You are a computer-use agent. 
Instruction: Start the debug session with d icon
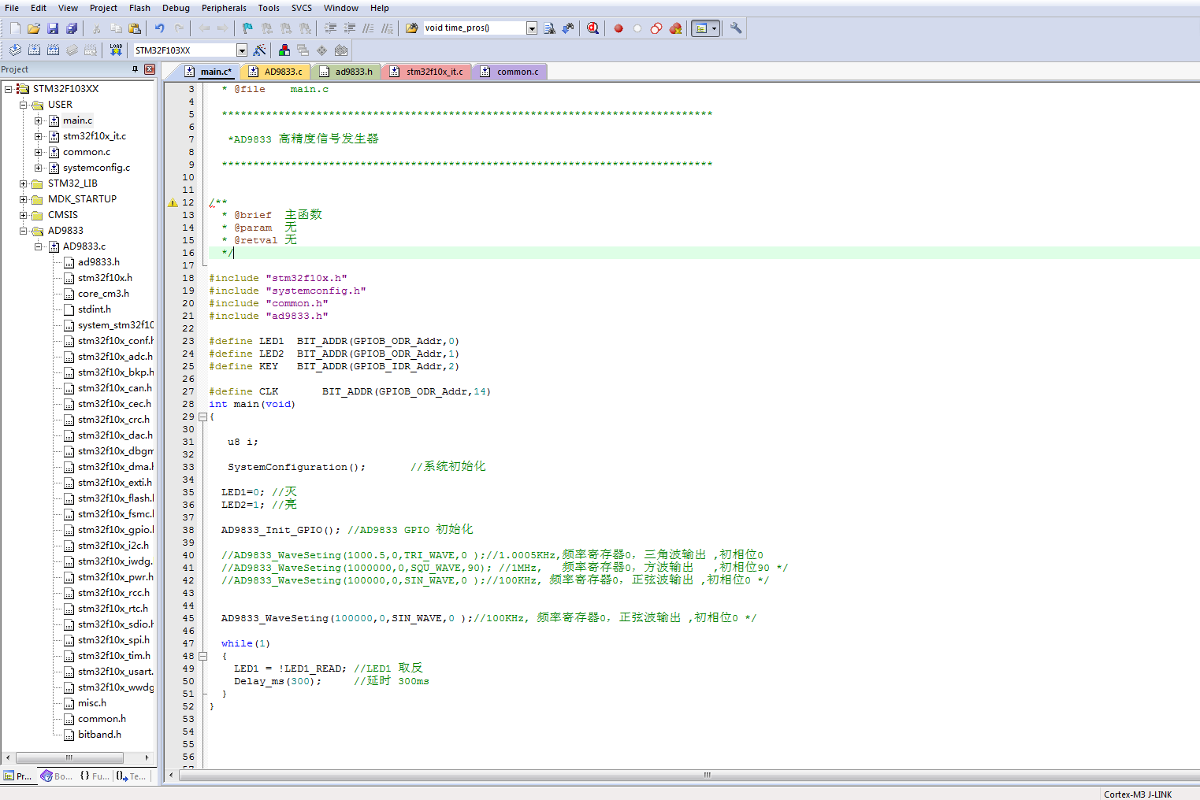(x=593, y=28)
